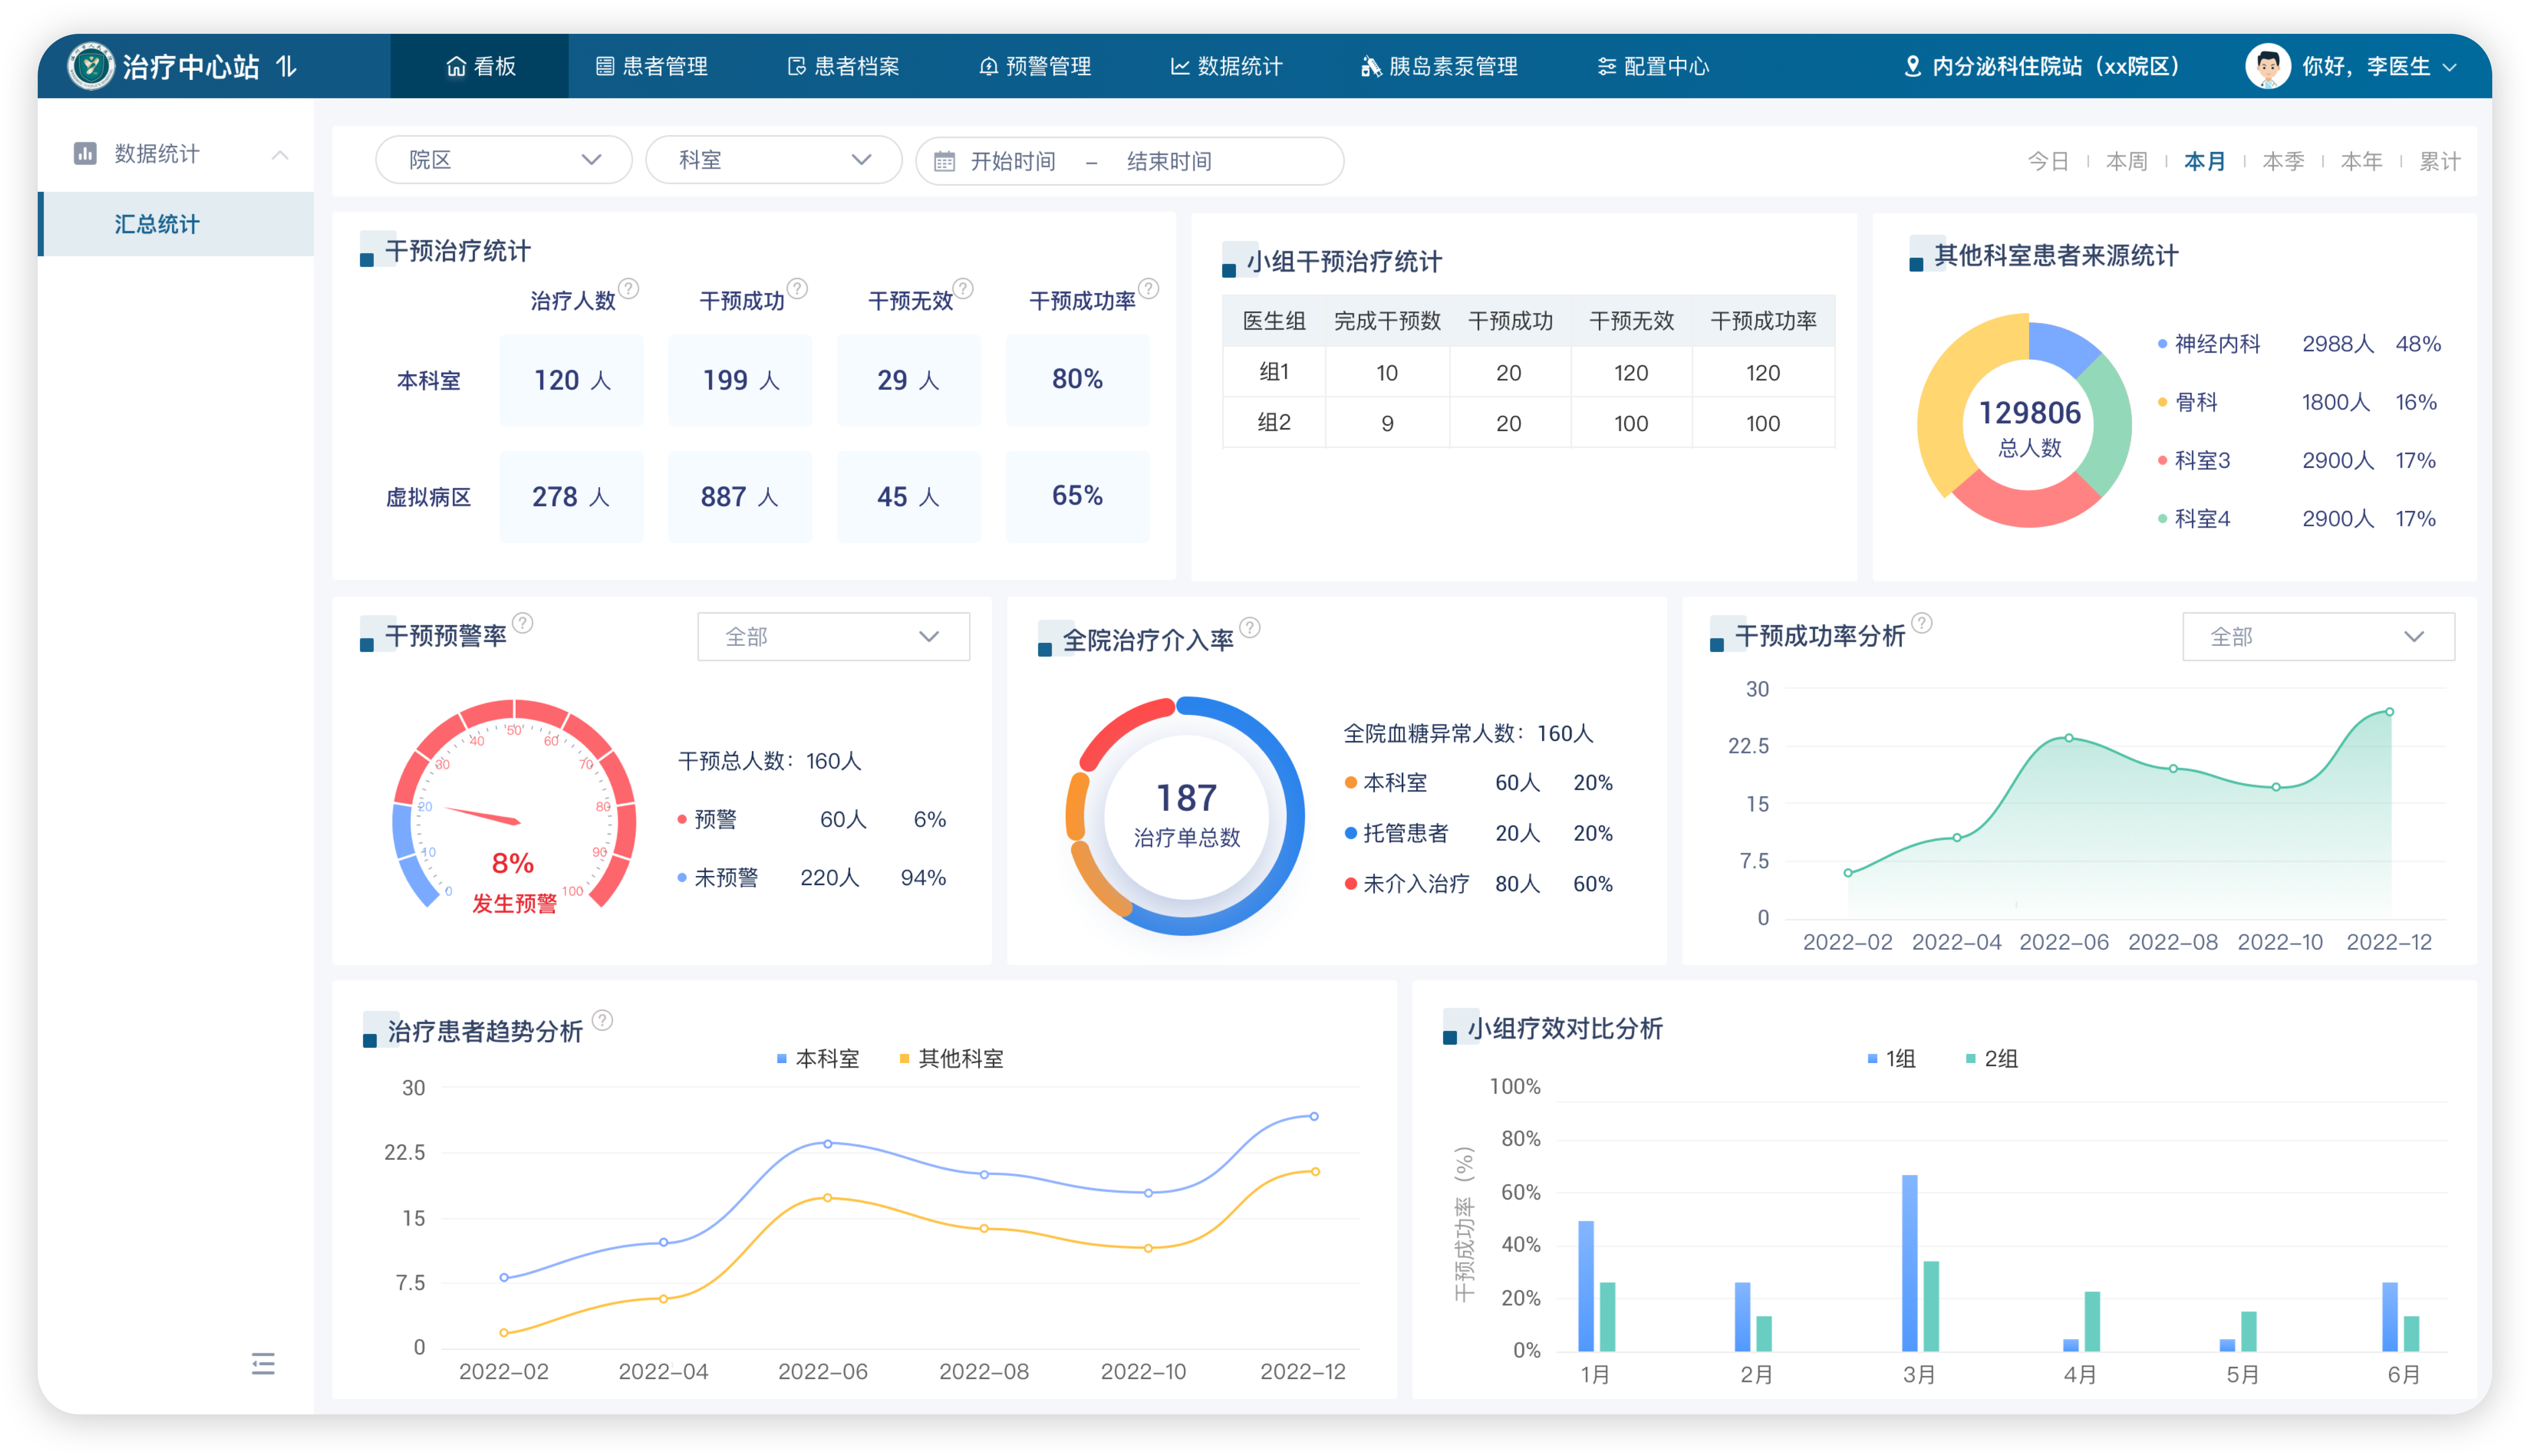Open the 患者管理 nav tab
This screenshot has height=1456, width=2530.
click(x=652, y=66)
